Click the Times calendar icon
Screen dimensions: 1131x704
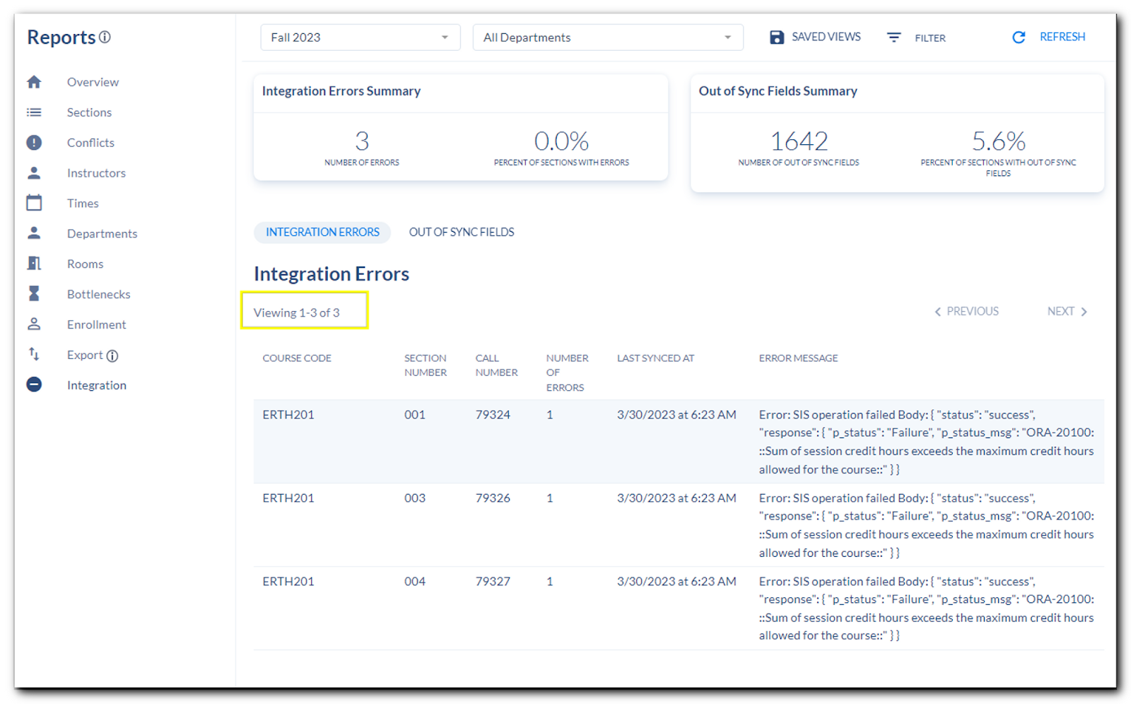pos(34,203)
